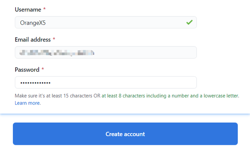Focus the Password input field
This screenshot has height=148, width=250.
point(106,82)
